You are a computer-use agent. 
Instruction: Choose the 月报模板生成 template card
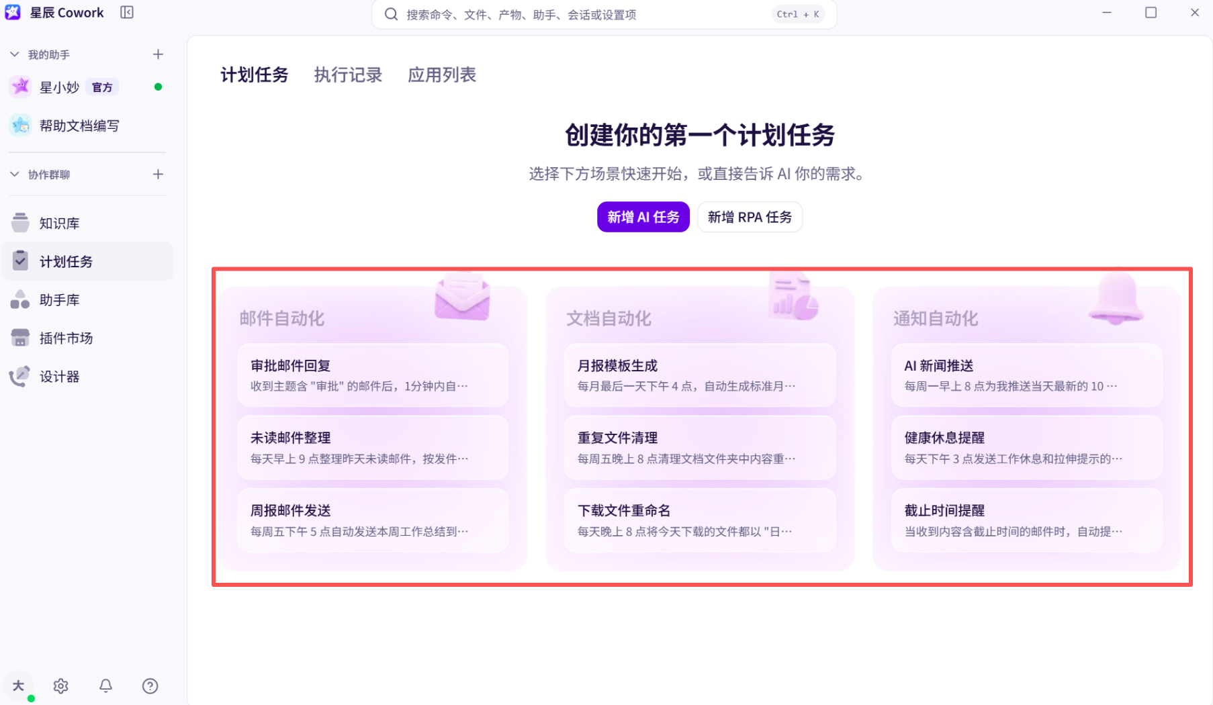click(x=700, y=375)
